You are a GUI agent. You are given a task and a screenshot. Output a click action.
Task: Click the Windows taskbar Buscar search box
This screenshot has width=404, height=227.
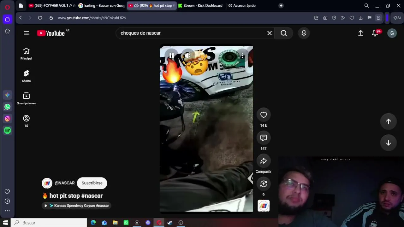49,223
